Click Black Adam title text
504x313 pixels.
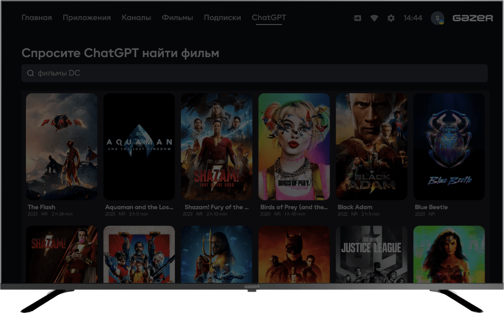click(x=355, y=207)
